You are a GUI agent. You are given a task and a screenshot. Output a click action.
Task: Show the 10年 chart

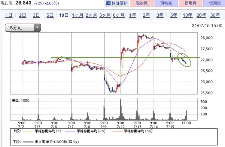[187, 15]
